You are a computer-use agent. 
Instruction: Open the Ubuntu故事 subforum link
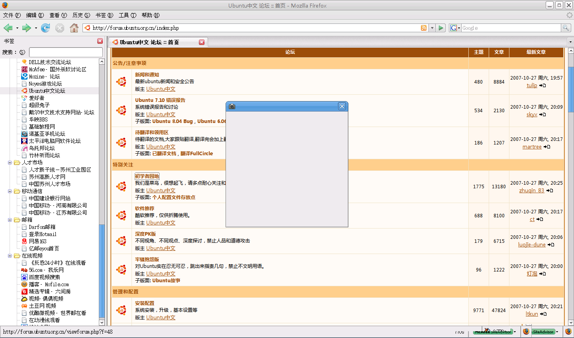[166, 280]
